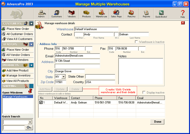190x134 pixels.
Task: Open the Products toolbar icon
Action: 86,14
